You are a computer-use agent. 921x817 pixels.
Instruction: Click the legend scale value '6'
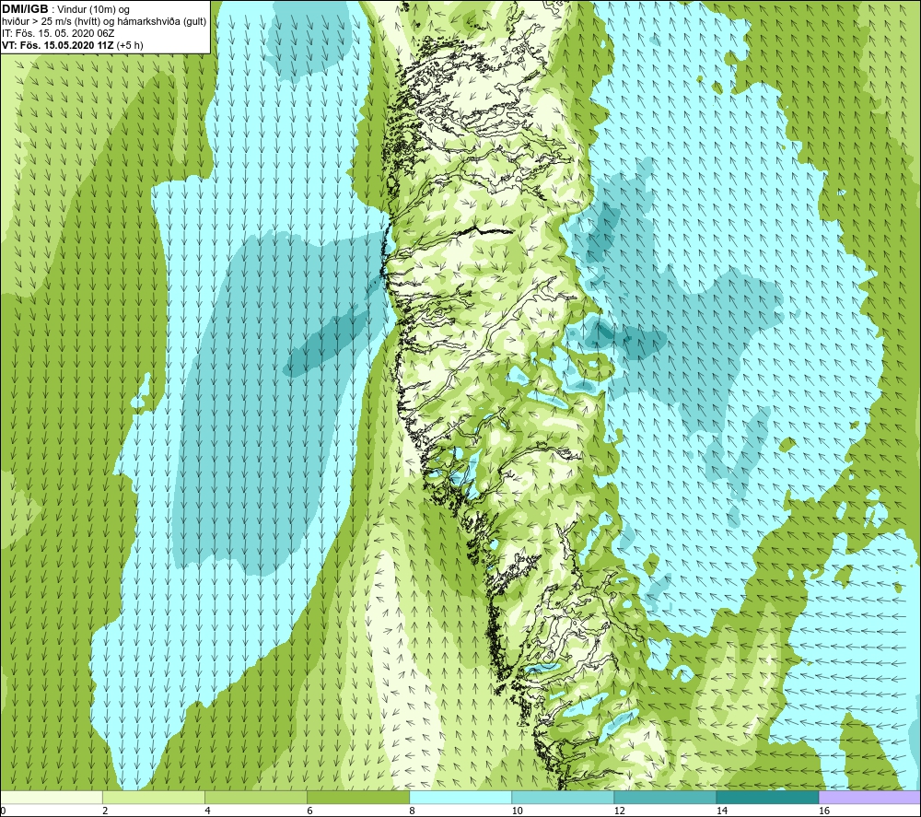(x=309, y=811)
